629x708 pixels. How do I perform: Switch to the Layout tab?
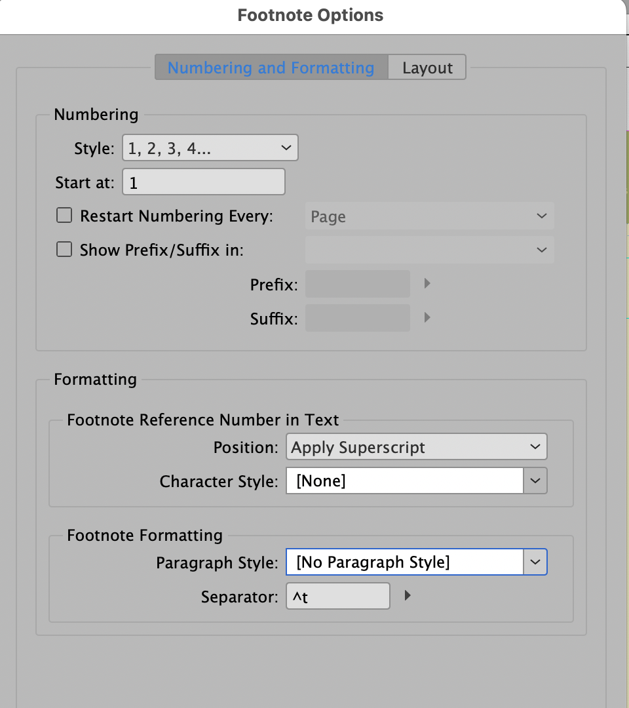coord(427,67)
